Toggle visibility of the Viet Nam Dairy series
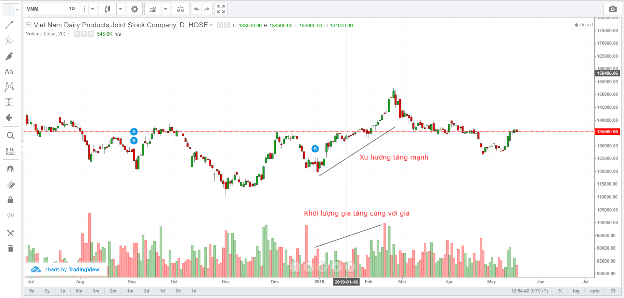Screen dimensions: 624x298 coord(220,25)
